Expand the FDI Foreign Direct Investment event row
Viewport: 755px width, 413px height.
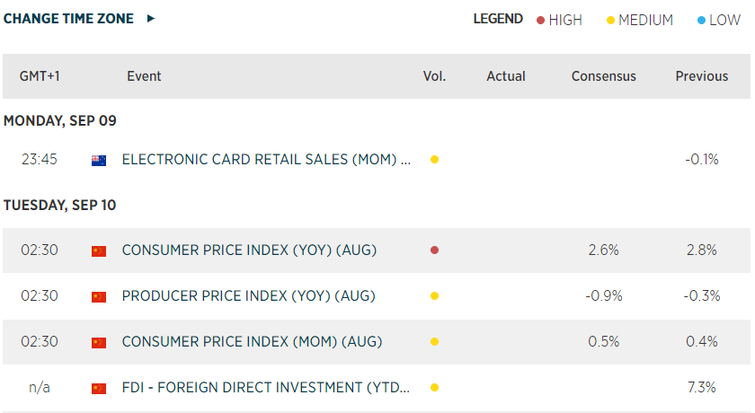266,388
